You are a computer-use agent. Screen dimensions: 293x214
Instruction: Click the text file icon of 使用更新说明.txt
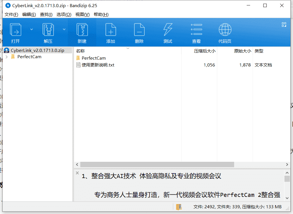coord(78,65)
